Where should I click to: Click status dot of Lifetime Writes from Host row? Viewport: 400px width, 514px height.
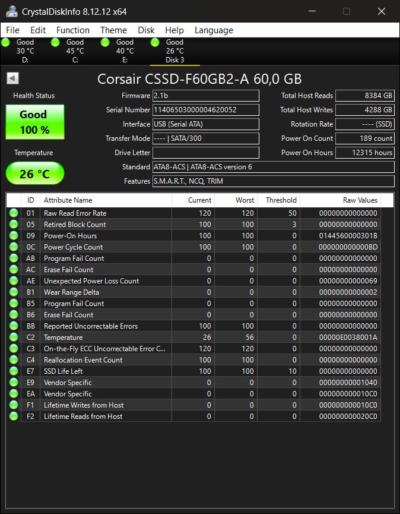(14, 405)
